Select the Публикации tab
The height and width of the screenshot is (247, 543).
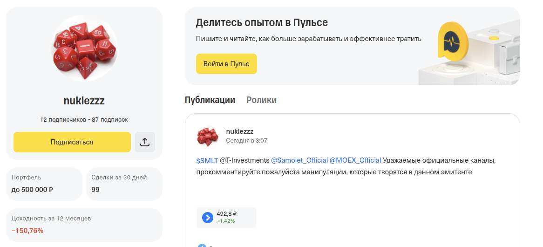point(210,100)
